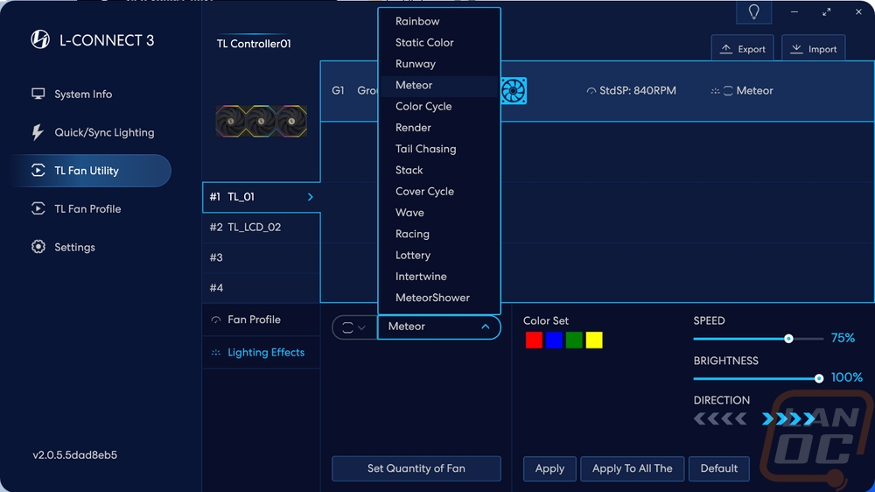Click the System Info monitor icon

click(38, 94)
